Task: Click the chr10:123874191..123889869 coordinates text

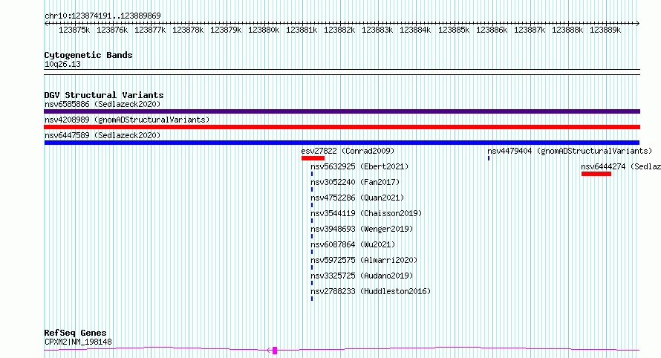Action: click(102, 16)
